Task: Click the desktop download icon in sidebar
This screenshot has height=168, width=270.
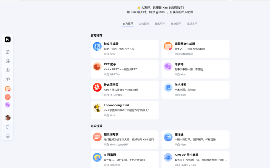Action: 7,136
